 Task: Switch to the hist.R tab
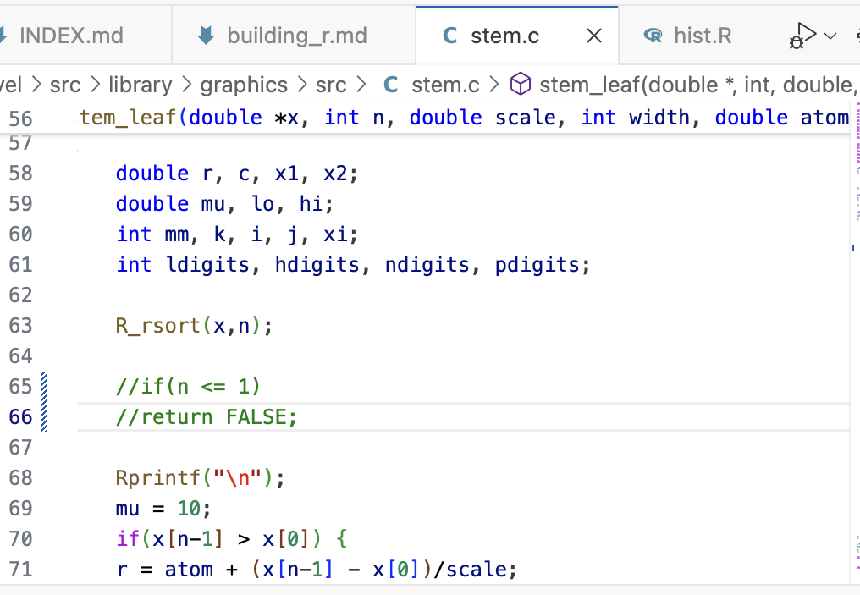click(703, 36)
